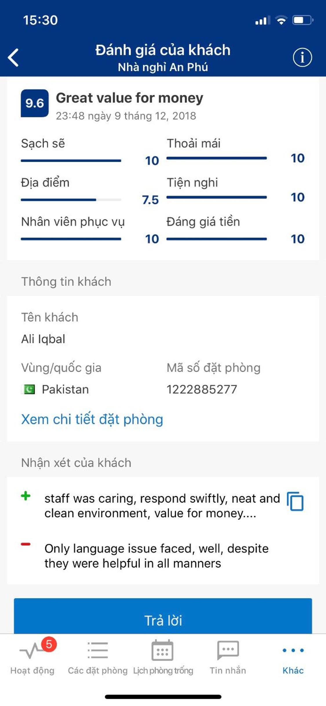Tap the back arrow in header
Screen dimensions: 326x706
[14, 57]
